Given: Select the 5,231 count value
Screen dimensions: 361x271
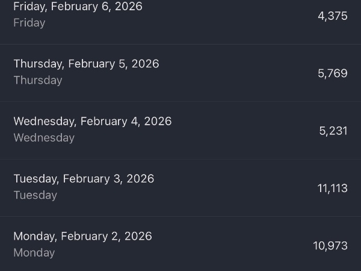Looking at the screenshot, I should click(x=333, y=131).
